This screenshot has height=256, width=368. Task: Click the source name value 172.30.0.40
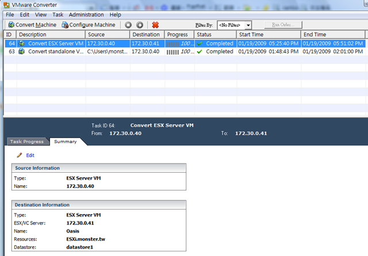tap(80, 186)
